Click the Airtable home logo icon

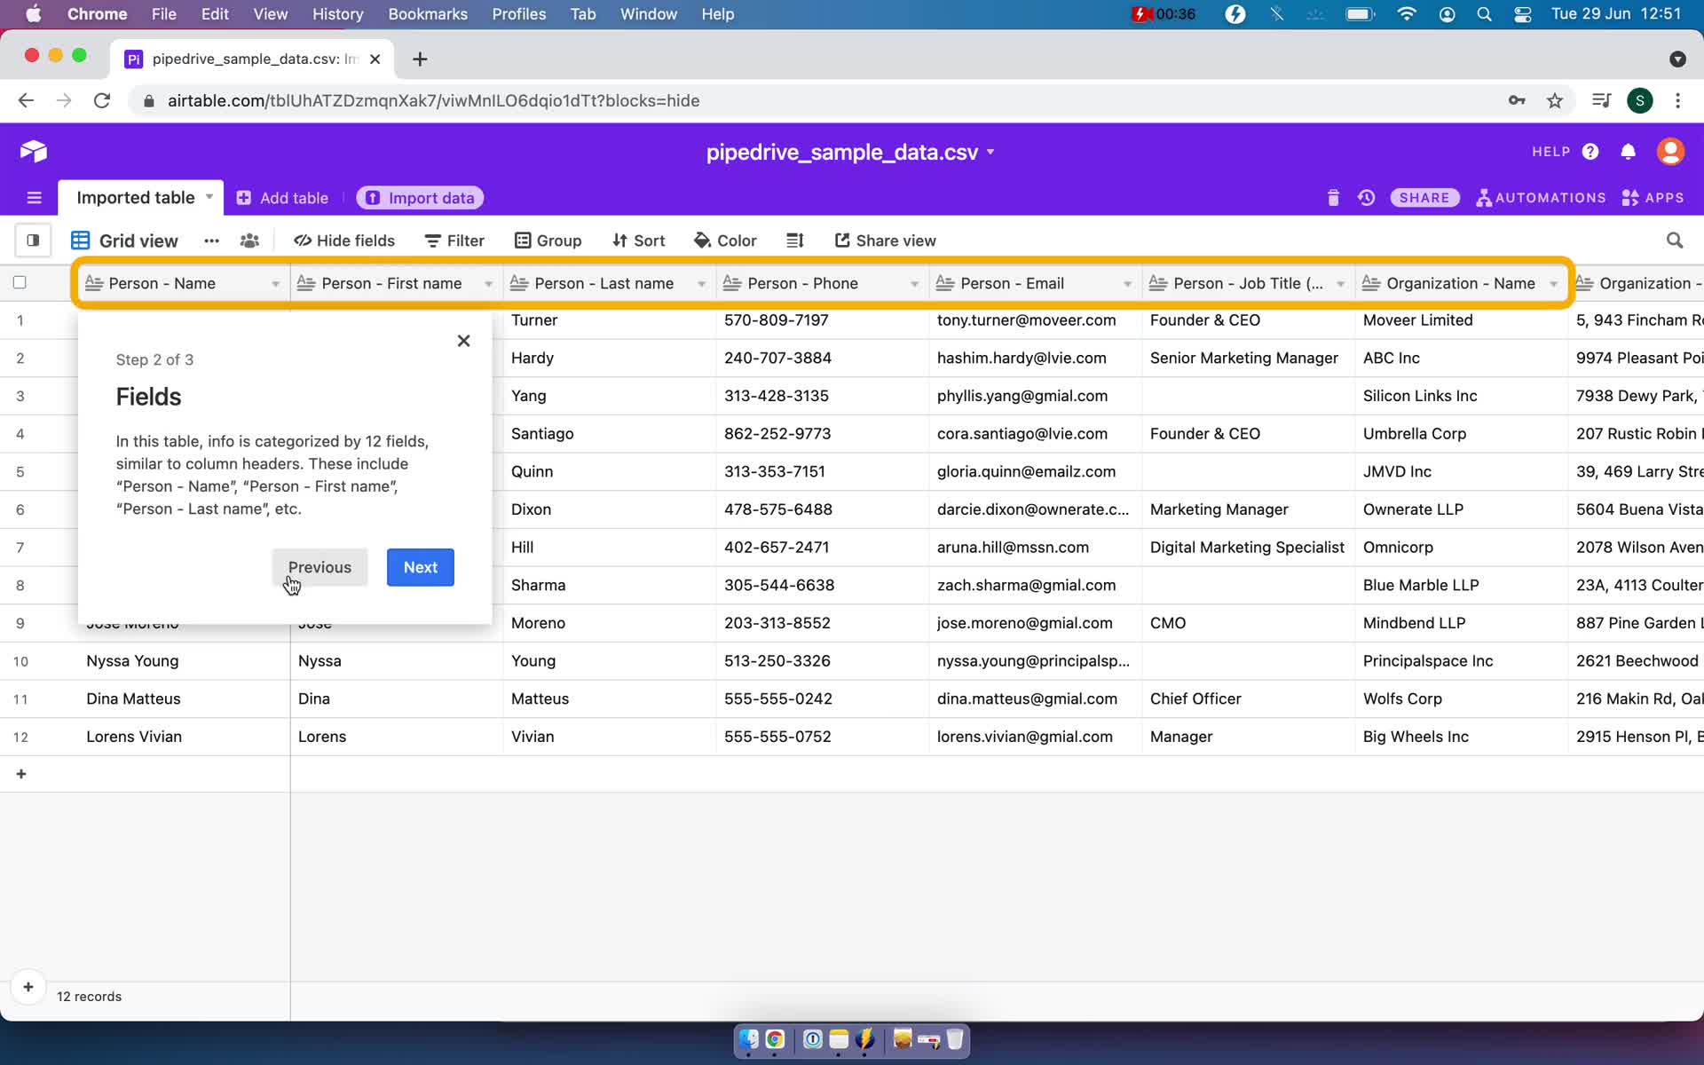[x=34, y=152]
